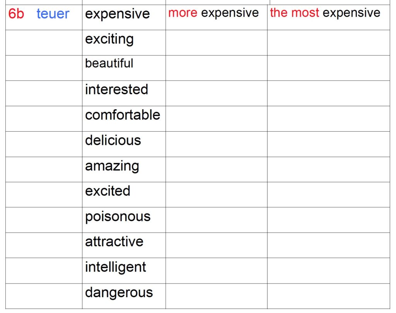396x313 pixels.
Task: Select the word 'beautiful'
Action: click(109, 63)
